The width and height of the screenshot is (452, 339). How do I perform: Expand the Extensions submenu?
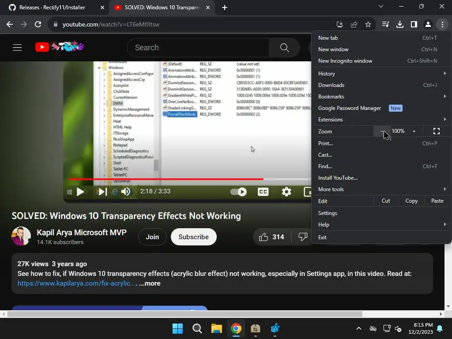coord(381,119)
